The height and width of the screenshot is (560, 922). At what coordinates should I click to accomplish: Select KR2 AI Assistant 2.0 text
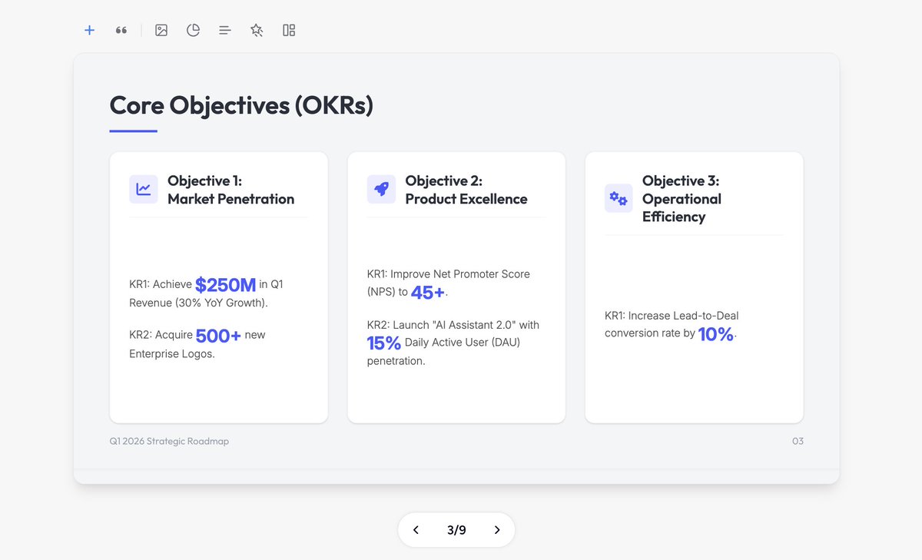tap(453, 343)
